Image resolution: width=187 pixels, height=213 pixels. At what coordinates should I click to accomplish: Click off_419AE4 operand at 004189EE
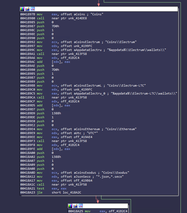coord(83,137)
